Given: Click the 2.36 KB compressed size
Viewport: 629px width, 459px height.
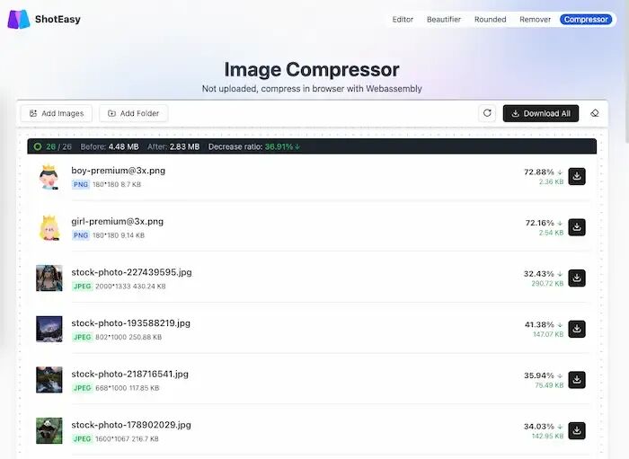Looking at the screenshot, I should (551, 182).
